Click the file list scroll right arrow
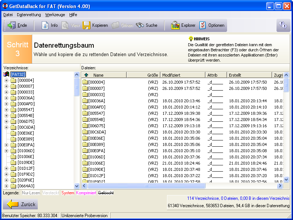This screenshot has width=293, height=220. (x=280, y=186)
